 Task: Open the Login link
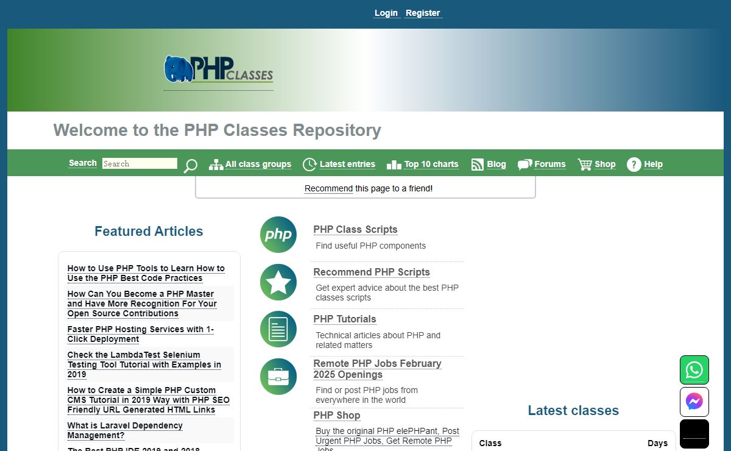point(386,13)
